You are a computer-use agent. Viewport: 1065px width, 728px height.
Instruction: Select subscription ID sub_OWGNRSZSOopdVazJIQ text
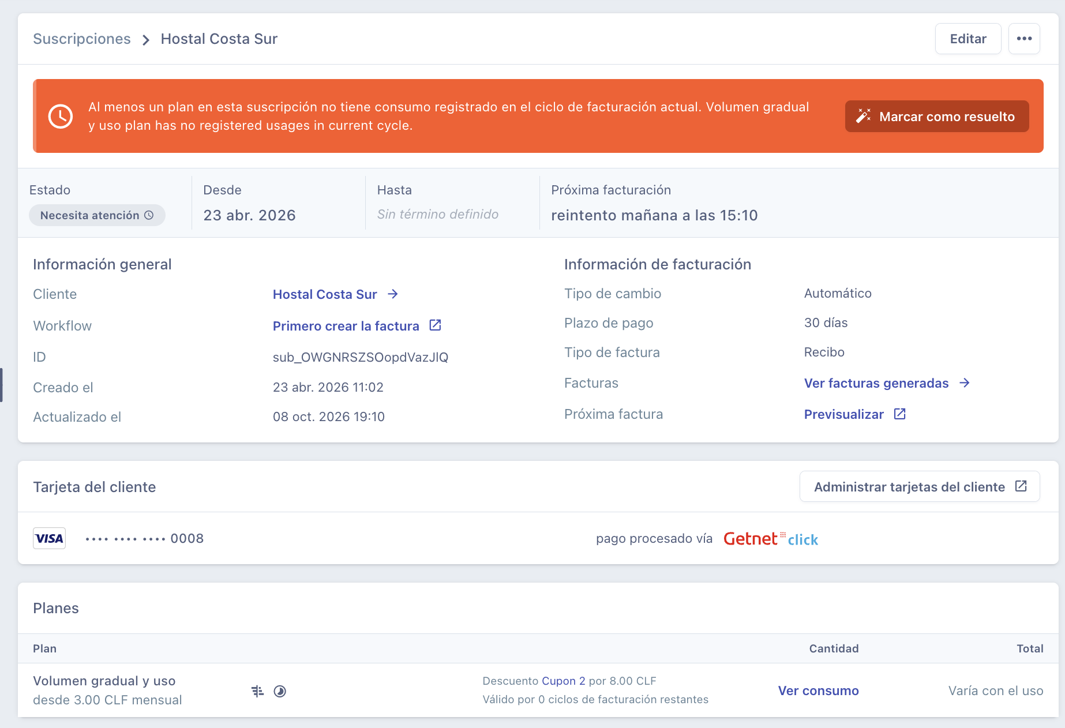point(361,357)
